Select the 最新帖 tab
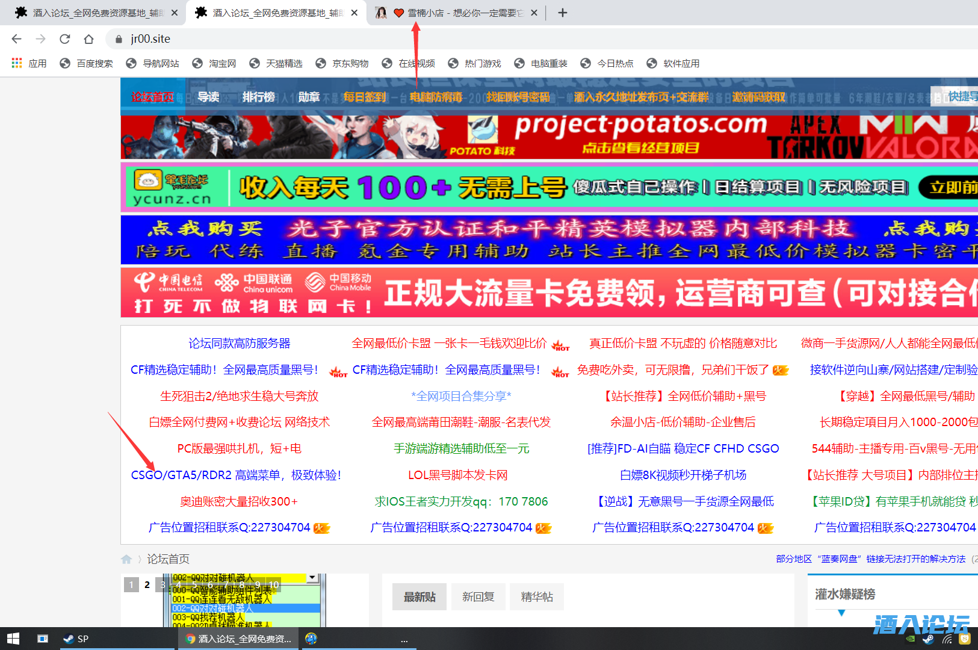 [x=419, y=596]
